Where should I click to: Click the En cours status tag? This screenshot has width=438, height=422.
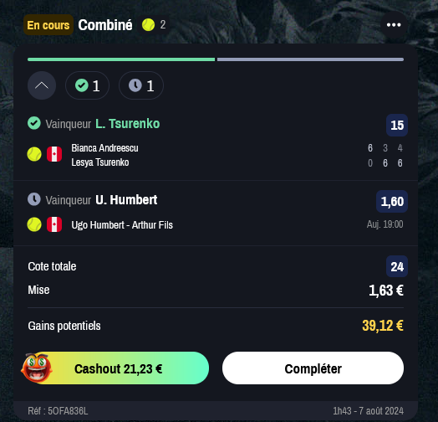(x=48, y=25)
